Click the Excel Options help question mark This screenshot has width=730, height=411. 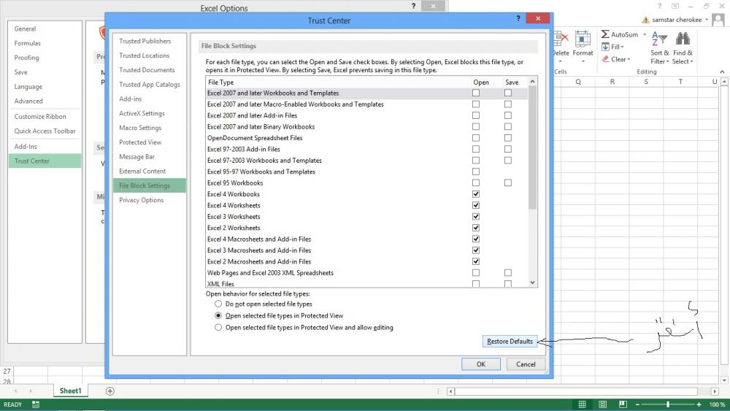tap(413, 6)
